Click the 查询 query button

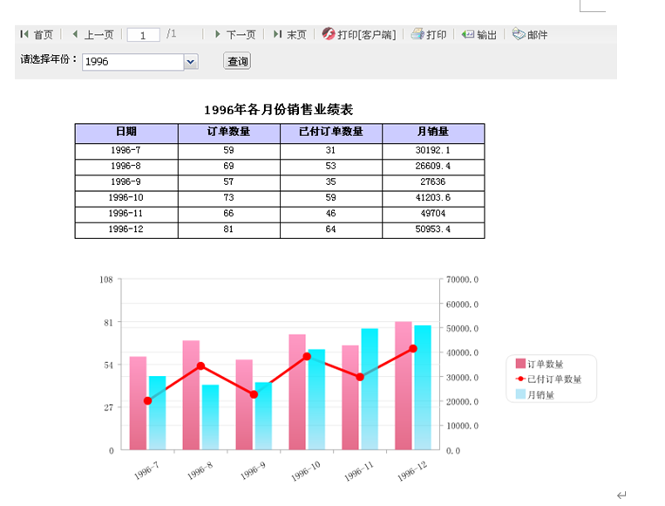point(237,61)
